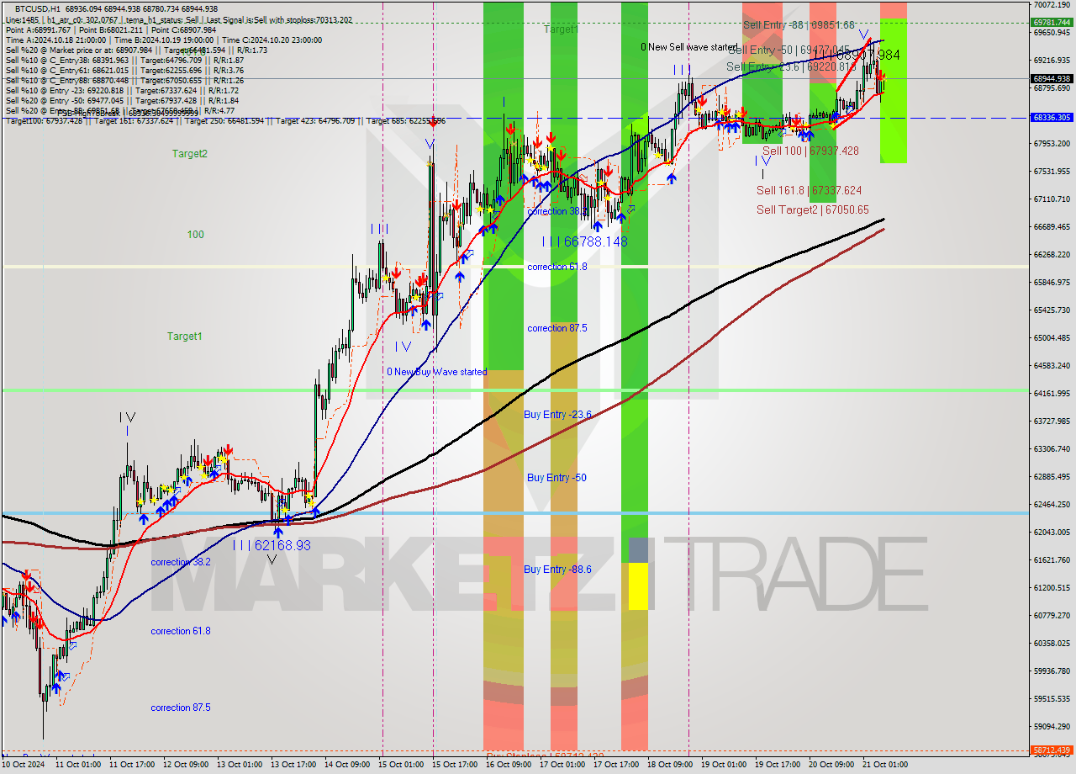1076x774 pixels.
Task: Click the blue price tag 68336.305
Action: (x=1051, y=118)
